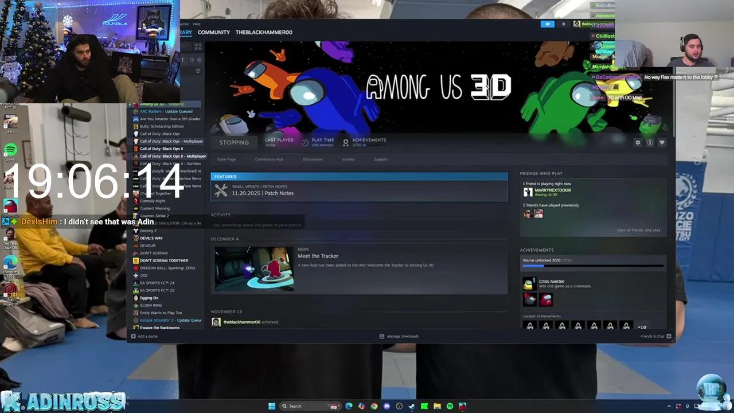Select DRAGON BALL: Sparking! ZERO
The width and height of the screenshot is (734, 413).
point(167,268)
